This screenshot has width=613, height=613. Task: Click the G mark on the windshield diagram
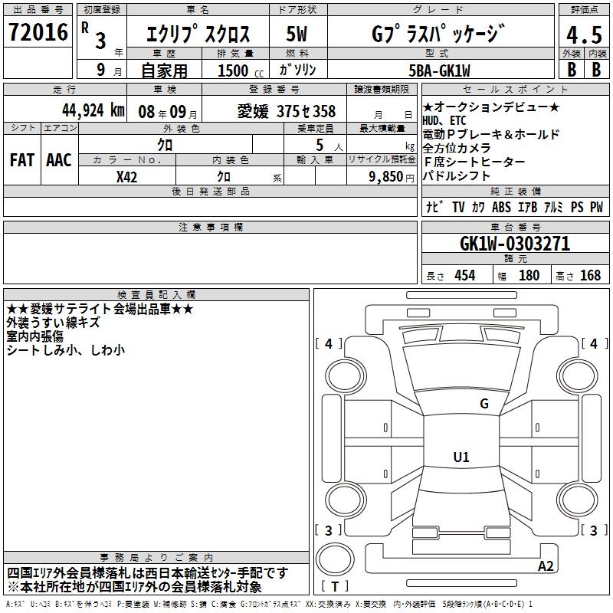click(484, 403)
